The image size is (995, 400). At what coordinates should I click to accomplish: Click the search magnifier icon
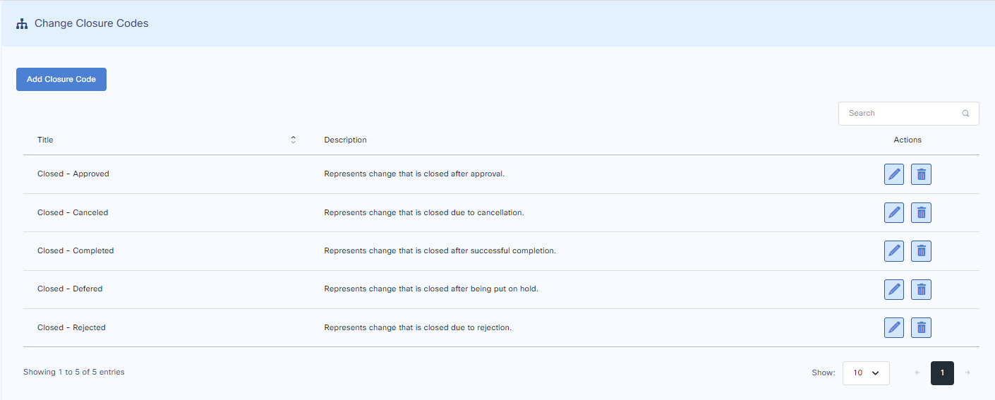pos(965,114)
